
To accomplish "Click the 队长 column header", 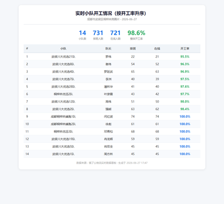I will (108, 49).
